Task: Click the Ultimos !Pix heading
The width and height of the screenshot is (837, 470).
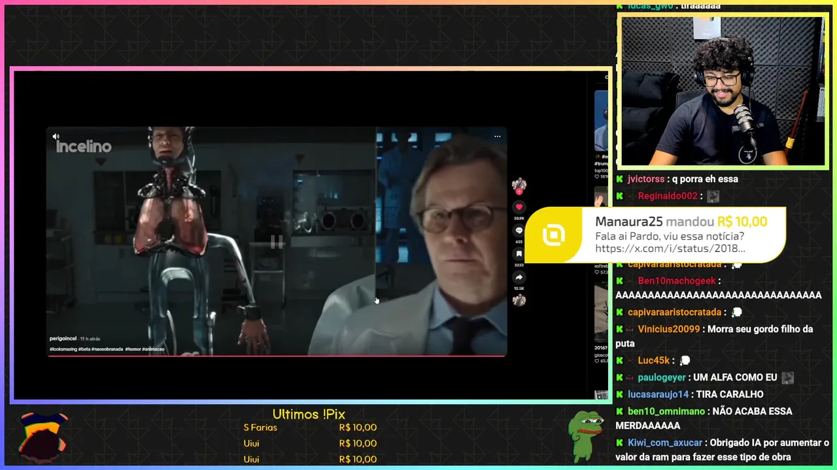Action: (309, 415)
